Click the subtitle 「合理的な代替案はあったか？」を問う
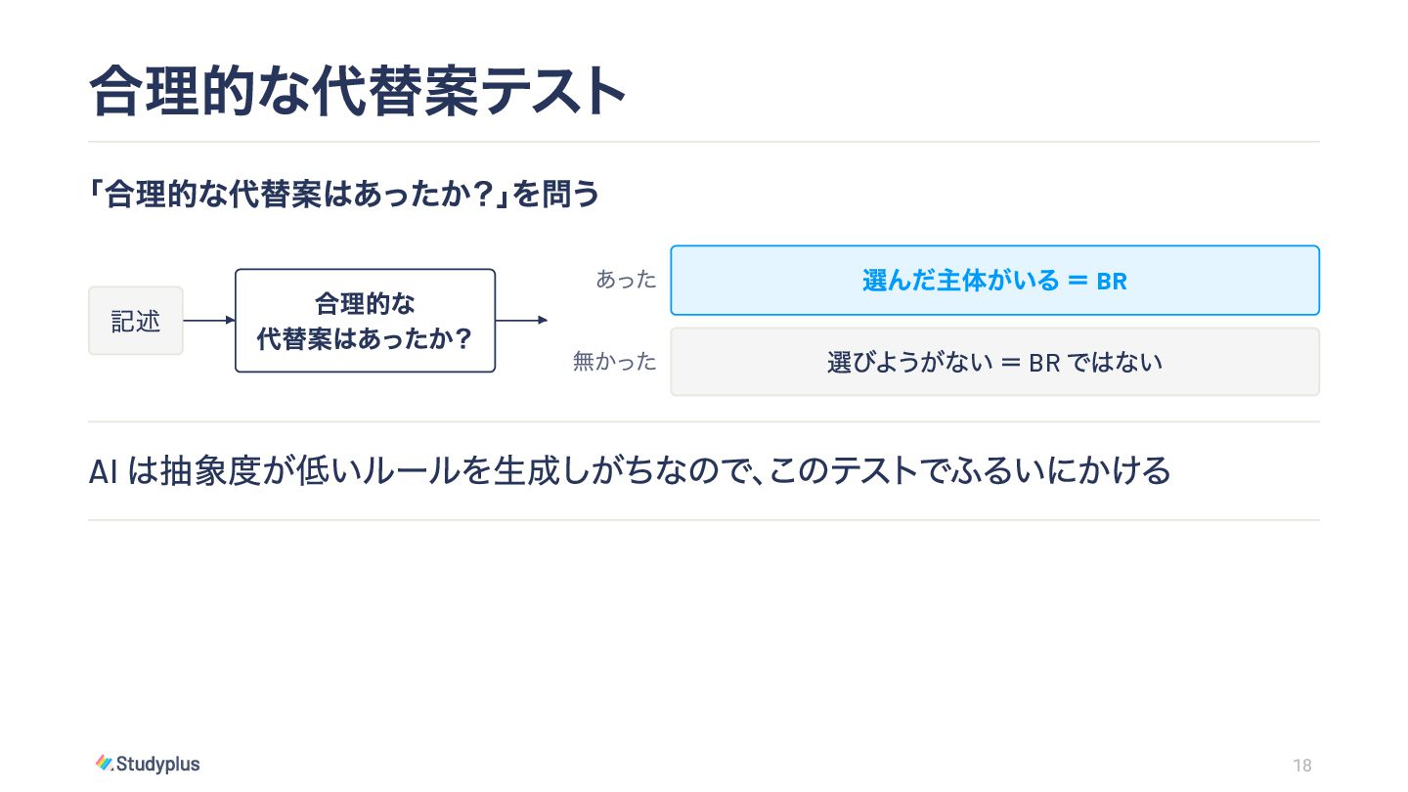This screenshot has width=1408, height=792. [x=343, y=195]
